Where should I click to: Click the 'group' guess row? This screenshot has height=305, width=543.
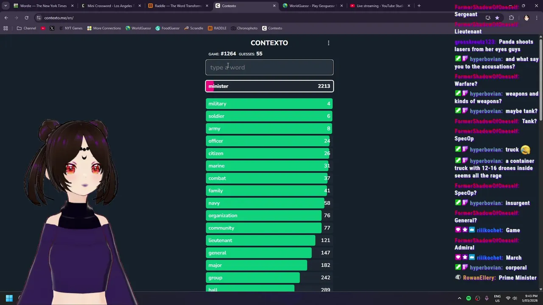269,277
